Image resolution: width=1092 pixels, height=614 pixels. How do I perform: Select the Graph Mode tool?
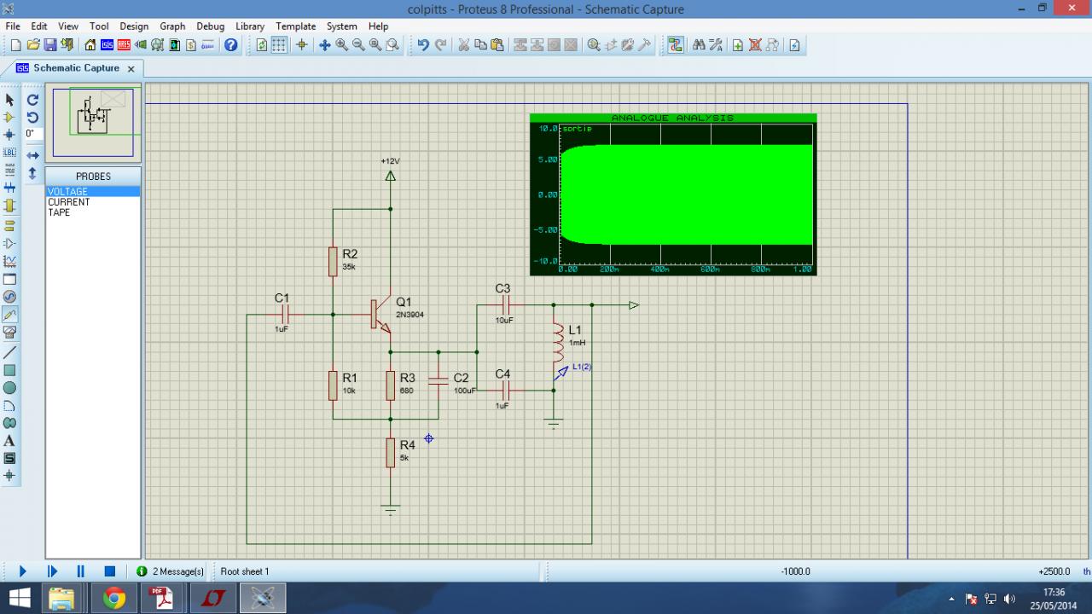(x=9, y=261)
